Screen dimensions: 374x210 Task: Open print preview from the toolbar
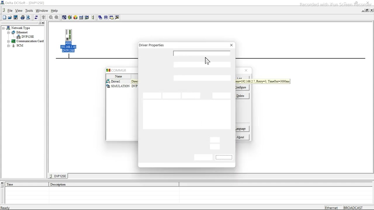(28, 17)
